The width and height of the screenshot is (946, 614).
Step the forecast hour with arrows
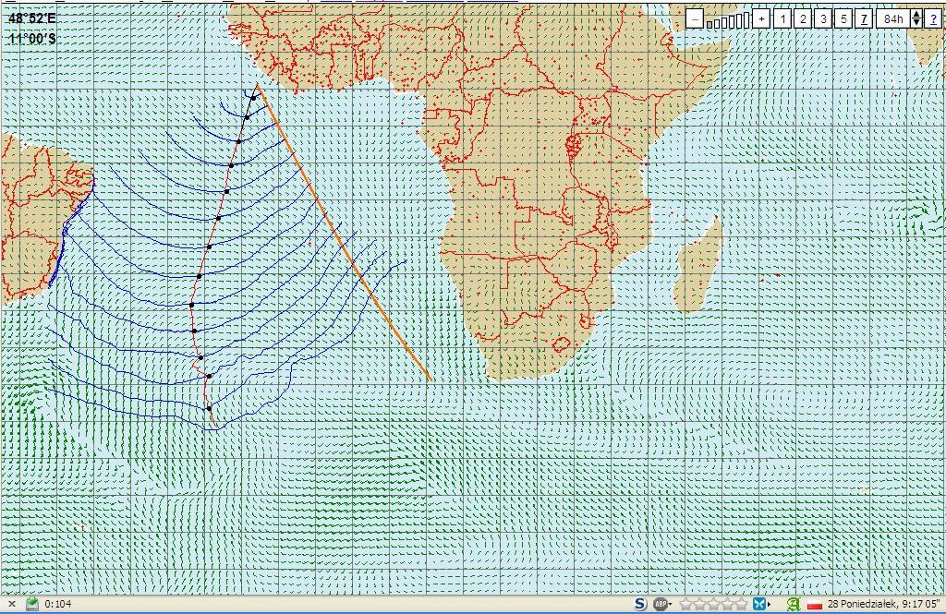coord(916,18)
